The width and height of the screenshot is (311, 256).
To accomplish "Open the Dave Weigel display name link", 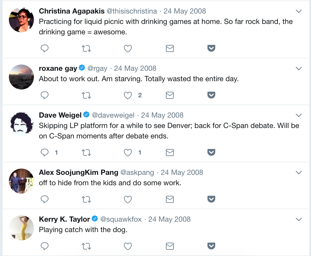I will point(60,115).
